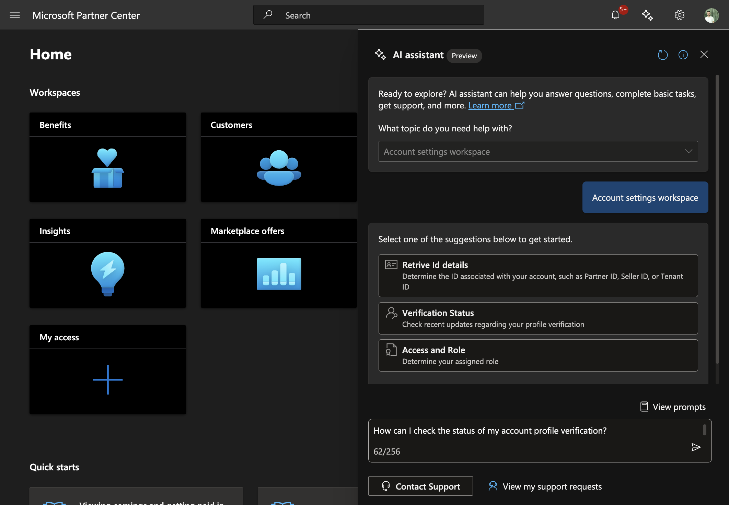
Task: Click the search magnifier icon
Action: click(x=268, y=15)
